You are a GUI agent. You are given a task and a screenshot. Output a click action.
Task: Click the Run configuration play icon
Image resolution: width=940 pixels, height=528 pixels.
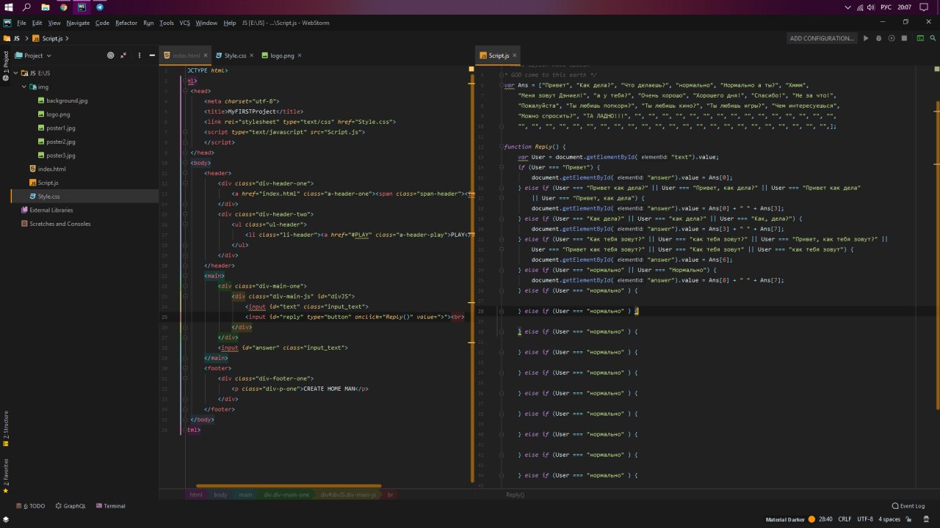click(866, 38)
